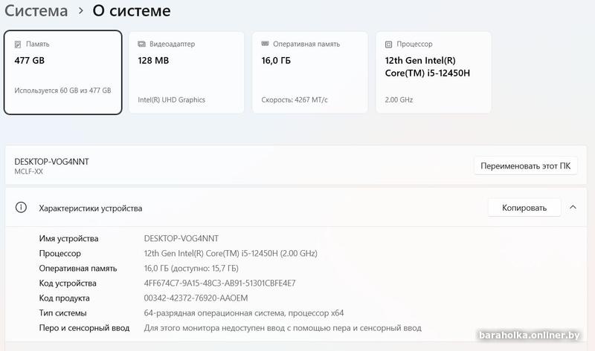Collapse the Характеристики устройства section
595x351 pixels.
coord(573,207)
